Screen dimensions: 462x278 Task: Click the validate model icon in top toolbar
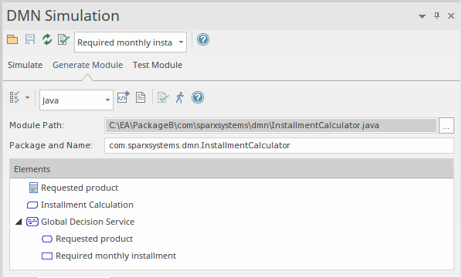point(63,39)
